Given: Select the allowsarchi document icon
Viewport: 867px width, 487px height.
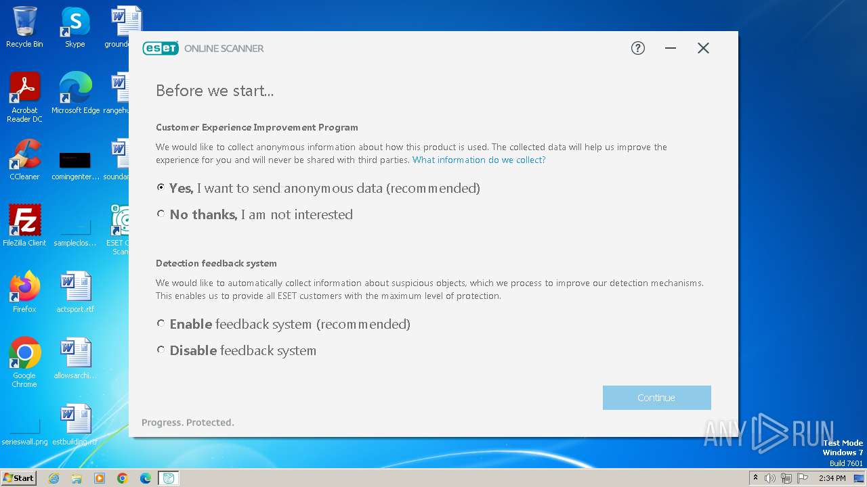Looking at the screenshot, I should click(75, 358).
